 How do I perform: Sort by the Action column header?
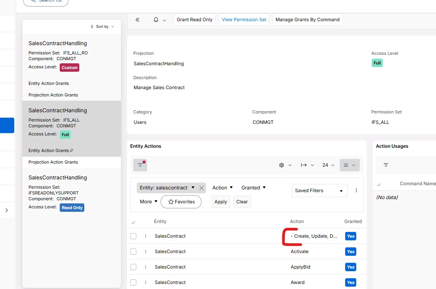tap(297, 221)
